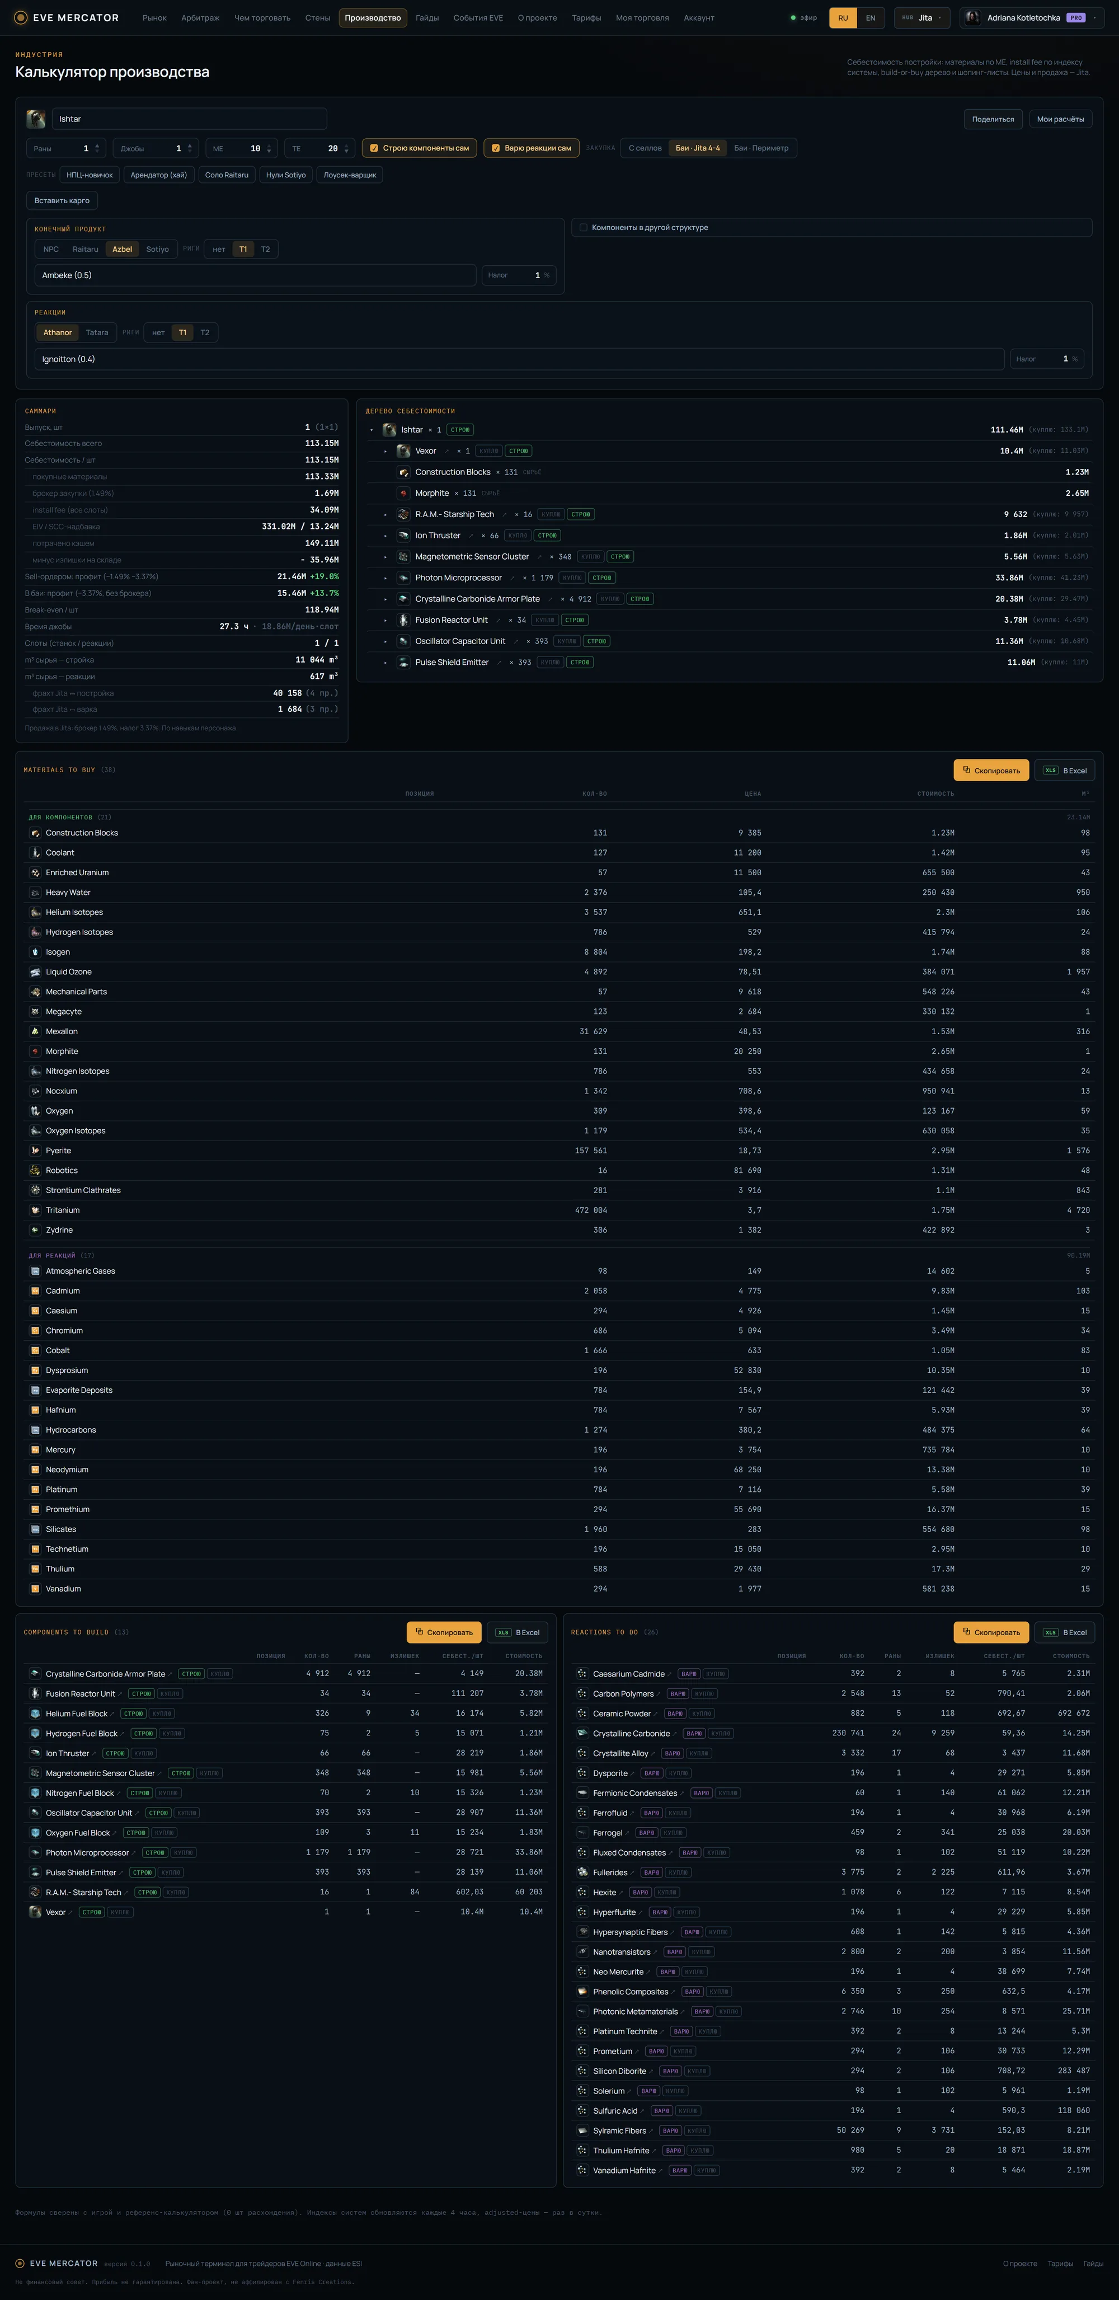Image resolution: width=1119 pixels, height=2300 pixels.
Task: Click the Pyerite icon in materials list
Action: 36,1151
